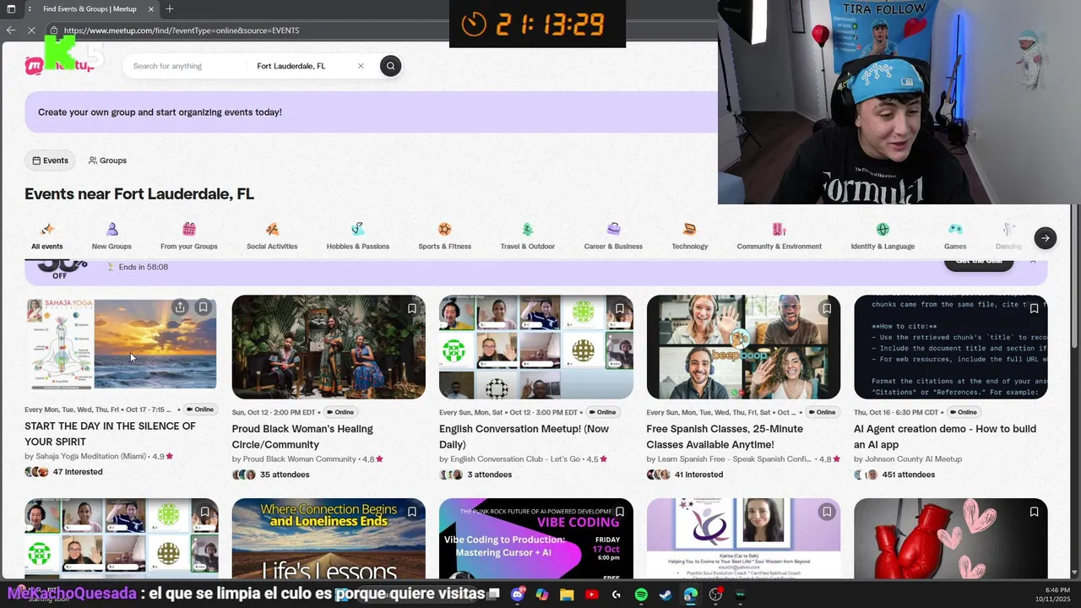This screenshot has height=608, width=1081.
Task: Open Spotify from the taskbar
Action: 641,594
